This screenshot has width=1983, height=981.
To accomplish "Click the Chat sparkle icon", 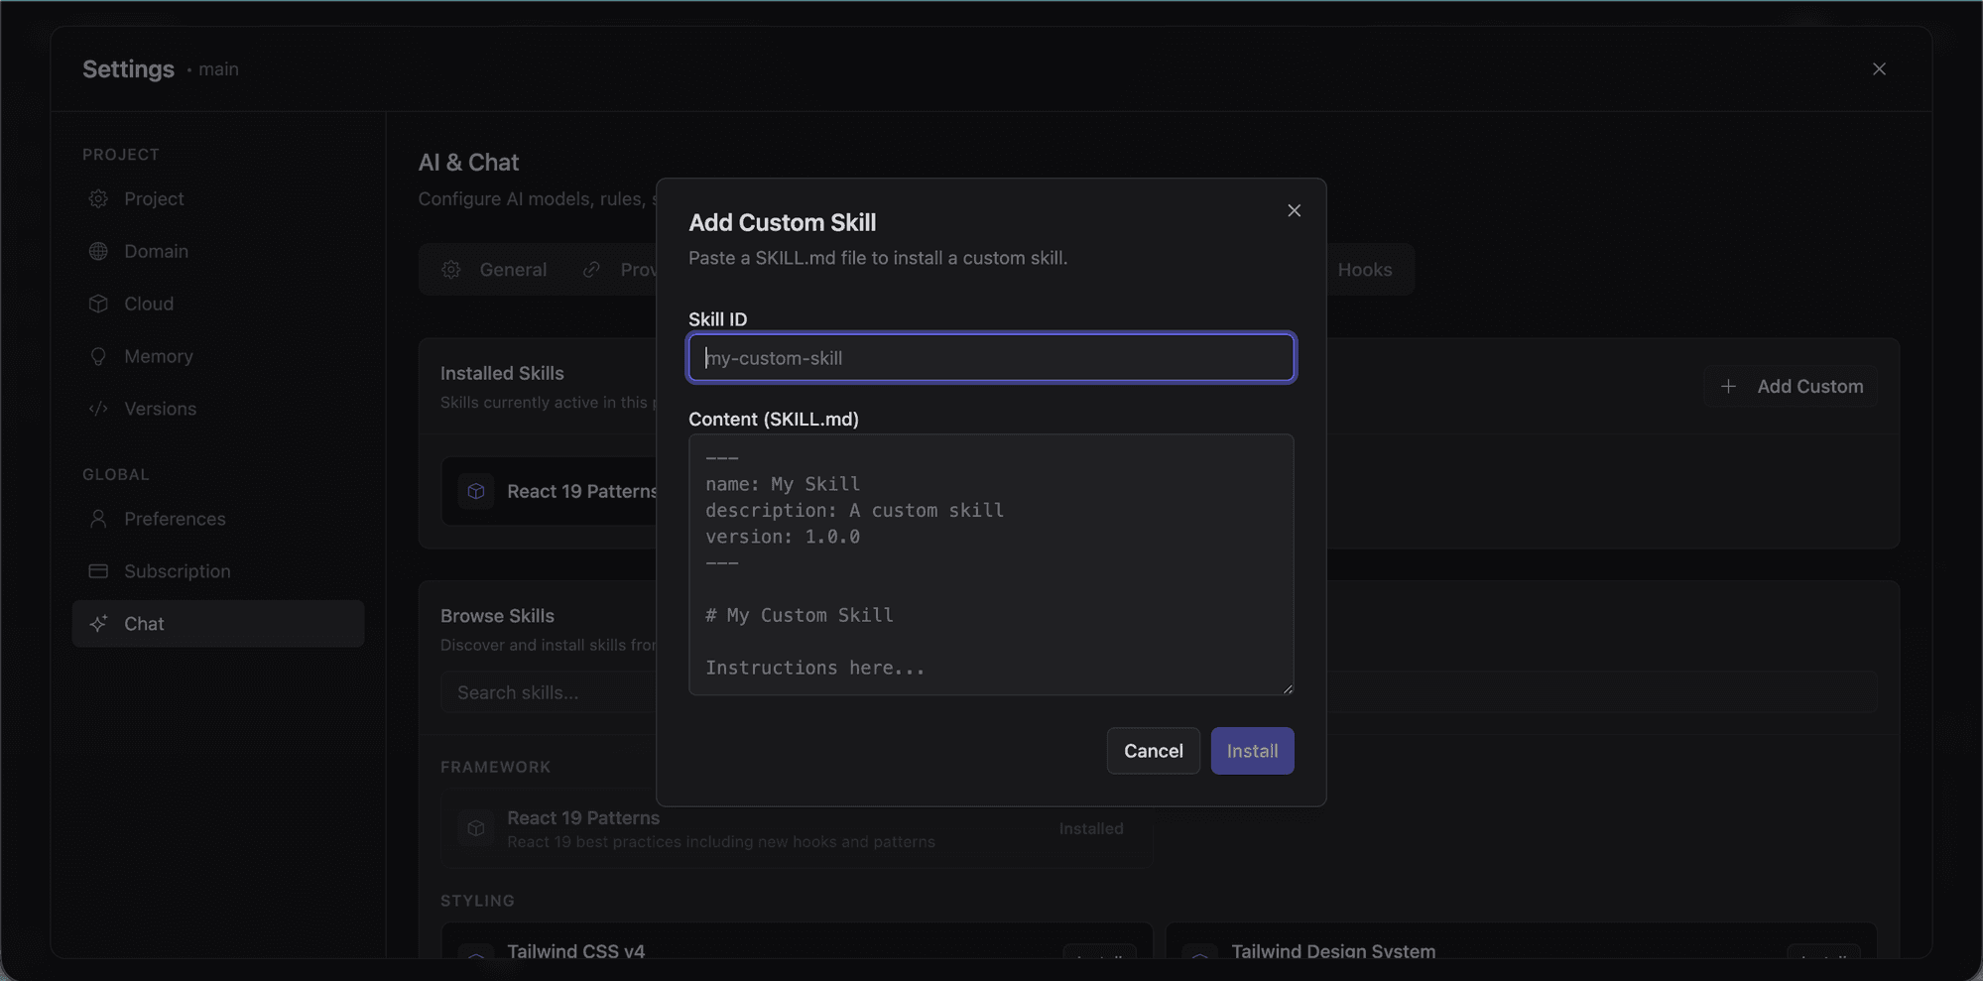I will coord(98,624).
